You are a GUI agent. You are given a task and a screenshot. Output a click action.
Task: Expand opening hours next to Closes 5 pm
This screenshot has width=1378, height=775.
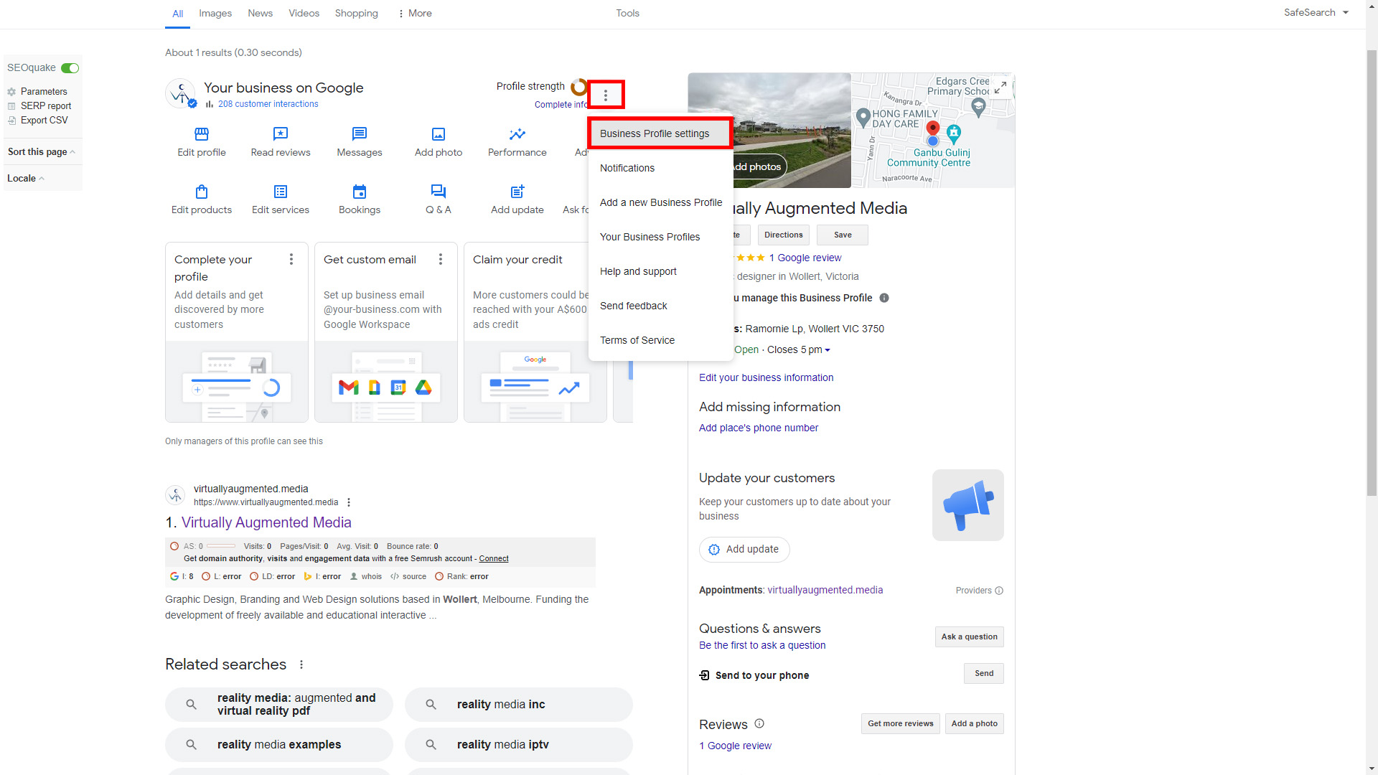click(828, 350)
